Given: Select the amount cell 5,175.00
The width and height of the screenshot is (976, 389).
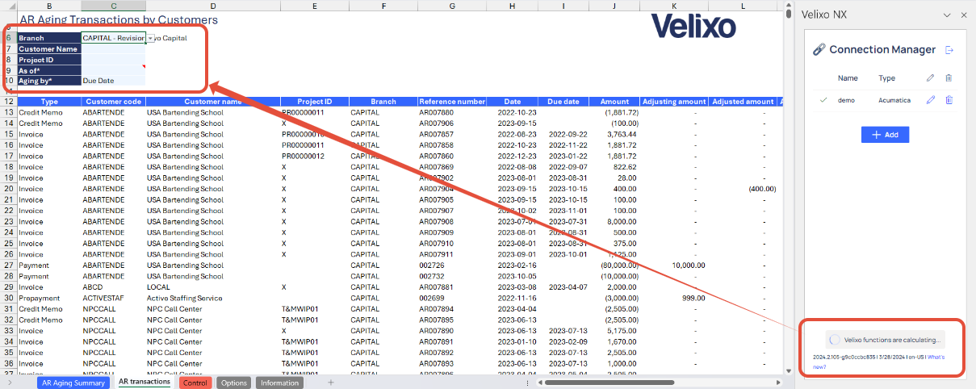Looking at the screenshot, I should (x=615, y=330).
